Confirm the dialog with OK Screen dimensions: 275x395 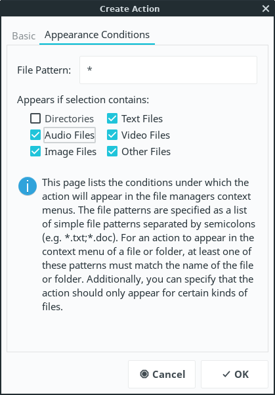234,374
